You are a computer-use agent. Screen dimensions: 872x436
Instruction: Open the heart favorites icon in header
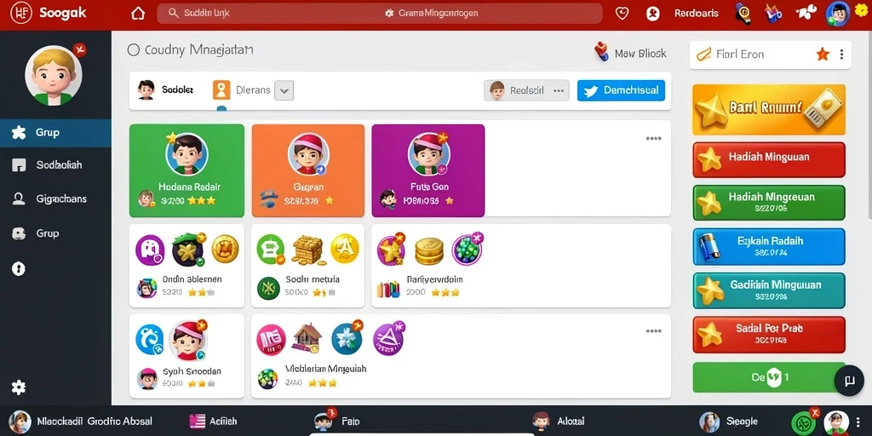pyautogui.click(x=622, y=14)
